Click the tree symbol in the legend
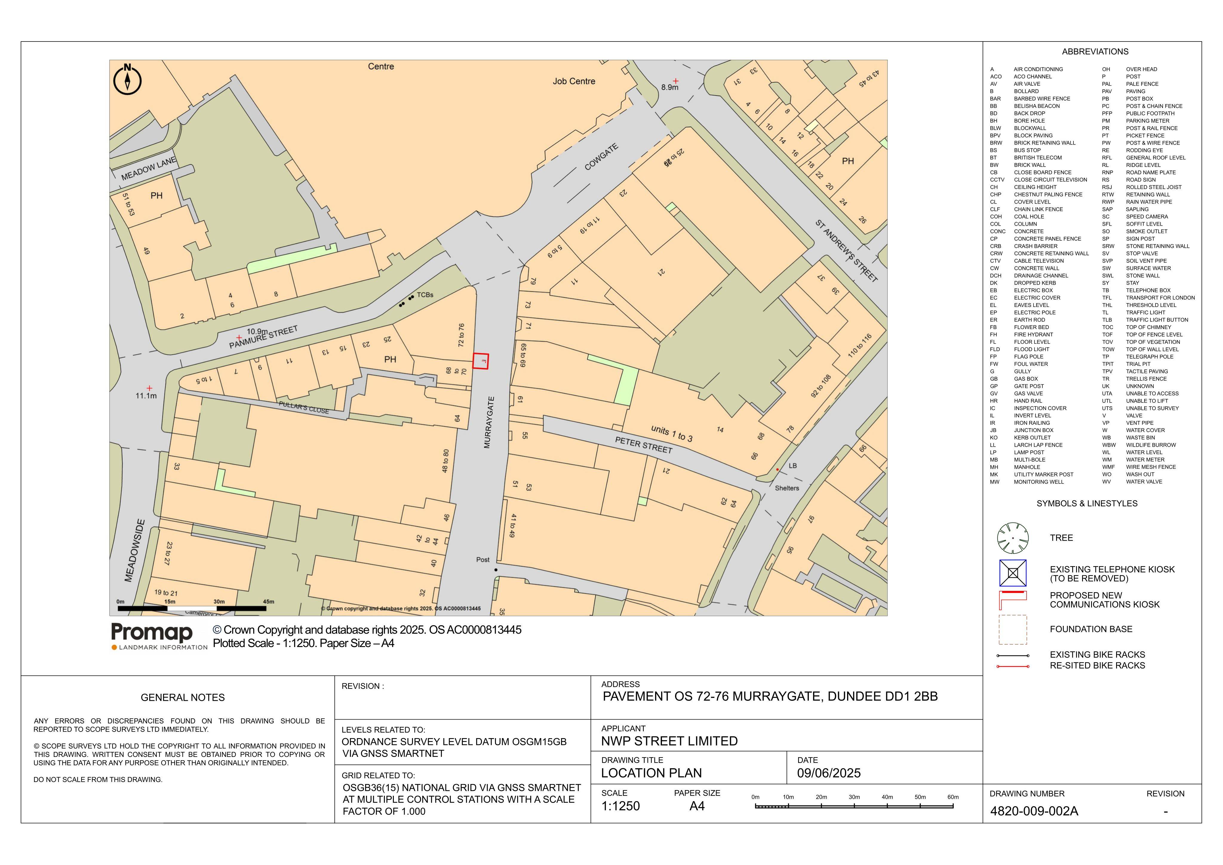Screen dimensions: 1223x865 pos(1012,538)
